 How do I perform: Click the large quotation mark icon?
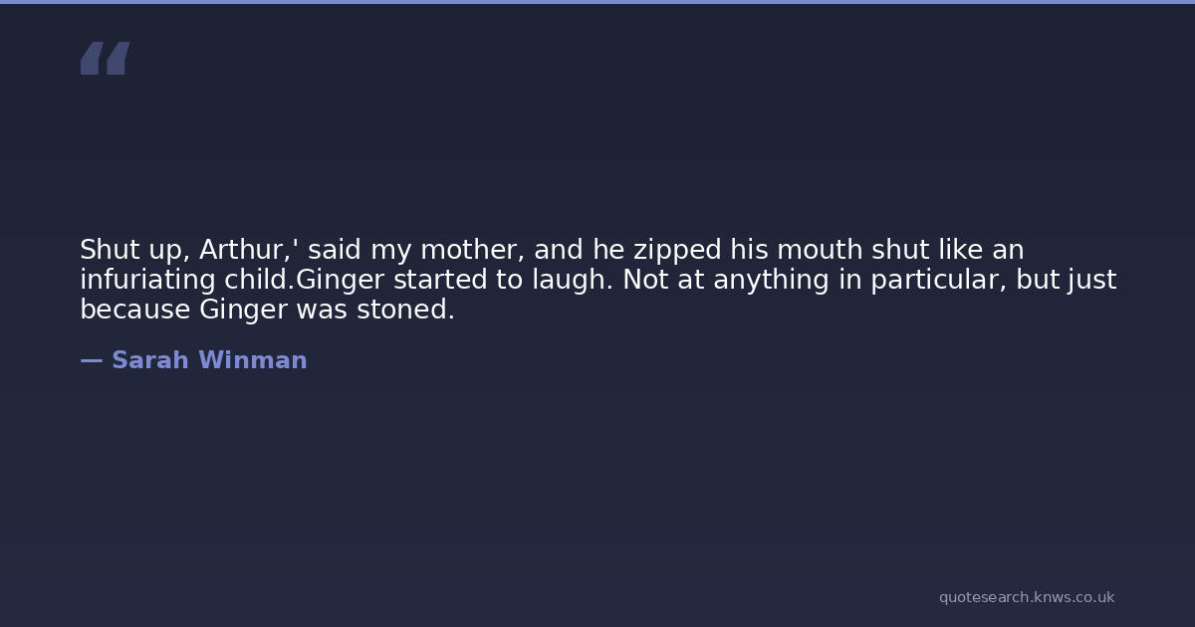[105, 58]
